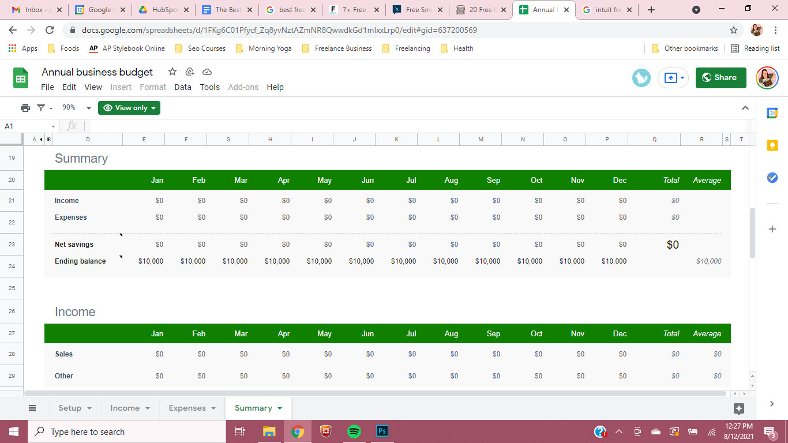Image resolution: width=788 pixels, height=443 pixels.
Task: Select row header 23
Action: point(12,245)
